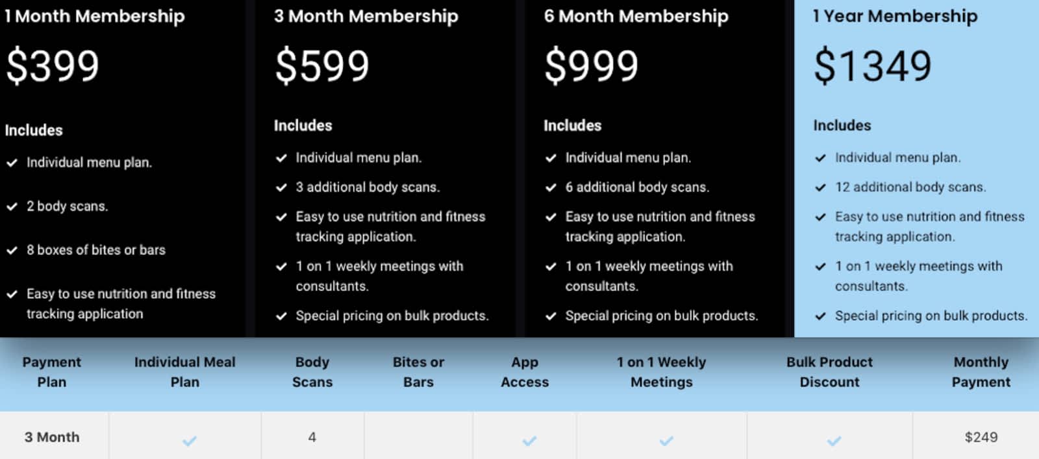Click the $1349 price

pyautogui.click(x=873, y=66)
